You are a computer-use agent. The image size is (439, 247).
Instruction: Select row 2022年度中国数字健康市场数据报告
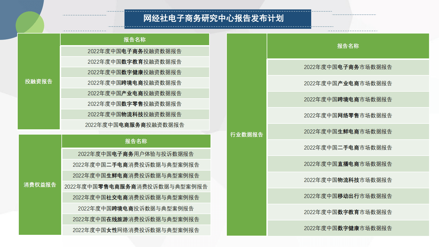[348, 228]
